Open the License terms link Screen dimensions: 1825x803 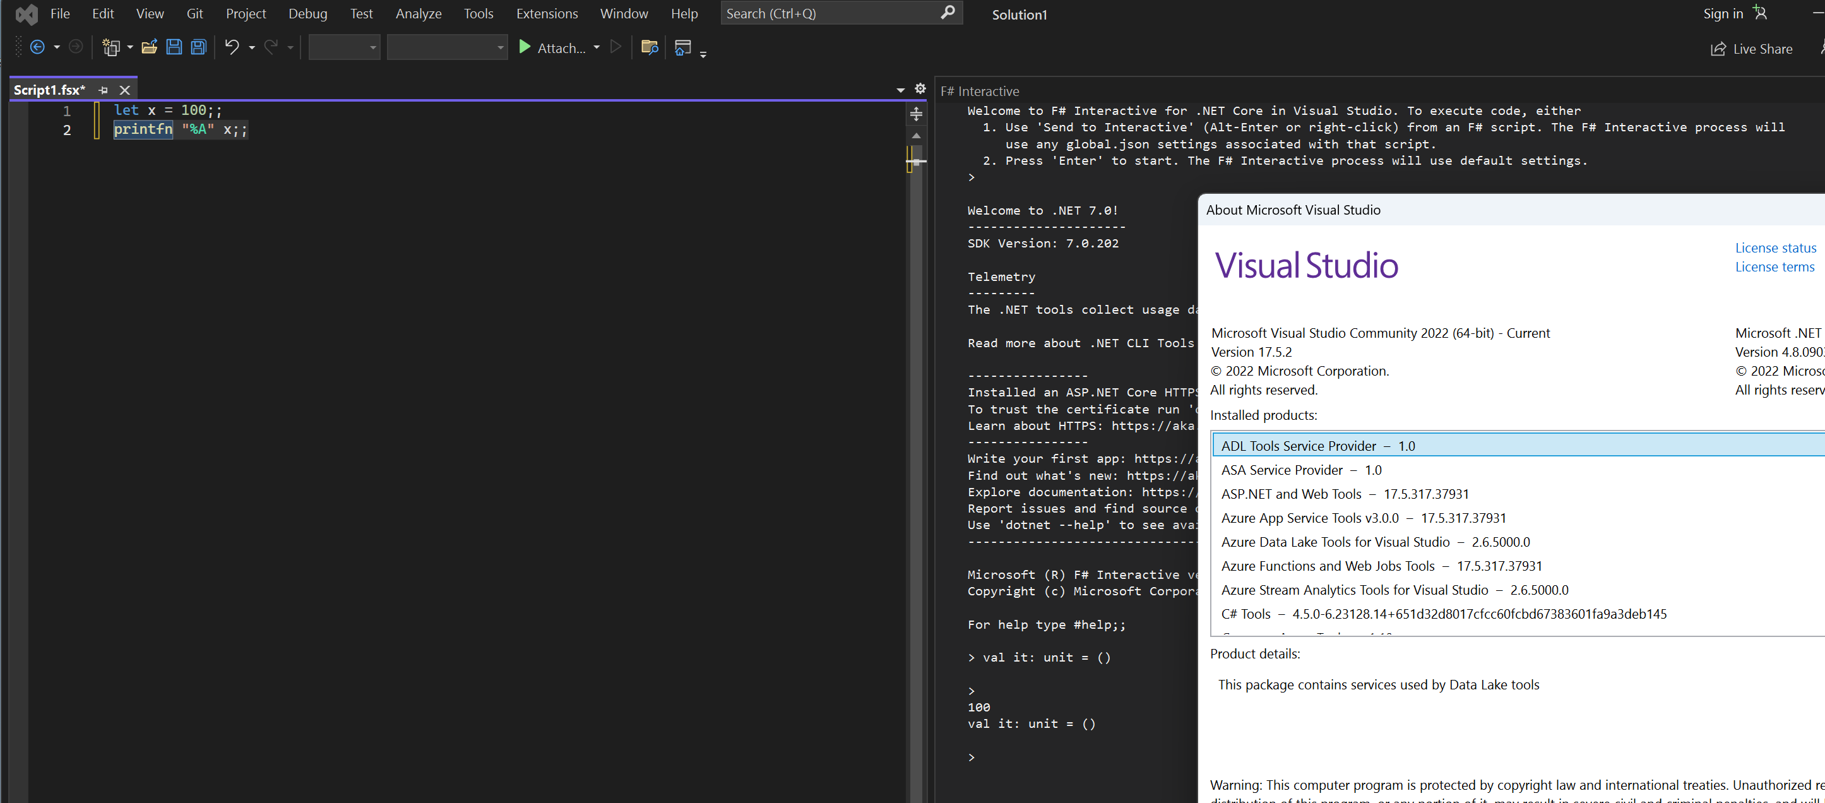[1774, 266]
